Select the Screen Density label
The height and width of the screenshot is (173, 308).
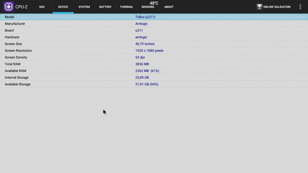coord(16,57)
